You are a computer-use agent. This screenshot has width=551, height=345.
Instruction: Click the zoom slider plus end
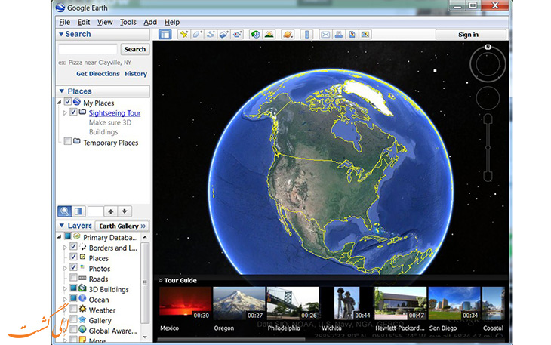click(488, 119)
